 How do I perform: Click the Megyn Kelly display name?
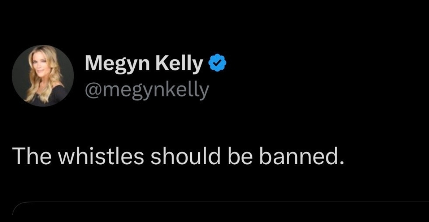pyautogui.click(x=143, y=64)
